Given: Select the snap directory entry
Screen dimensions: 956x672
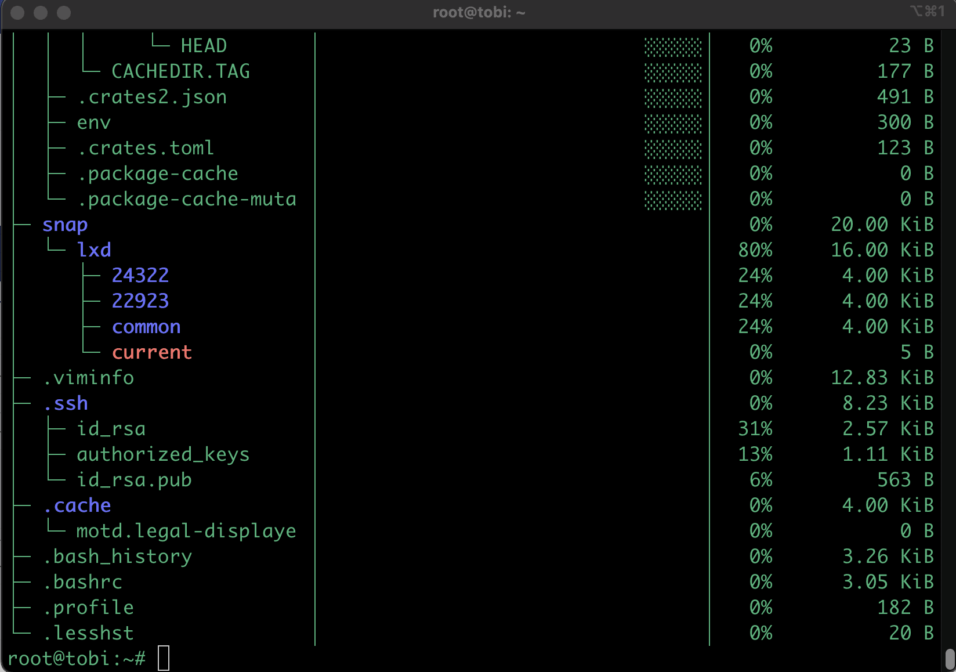Looking at the screenshot, I should click(x=65, y=225).
